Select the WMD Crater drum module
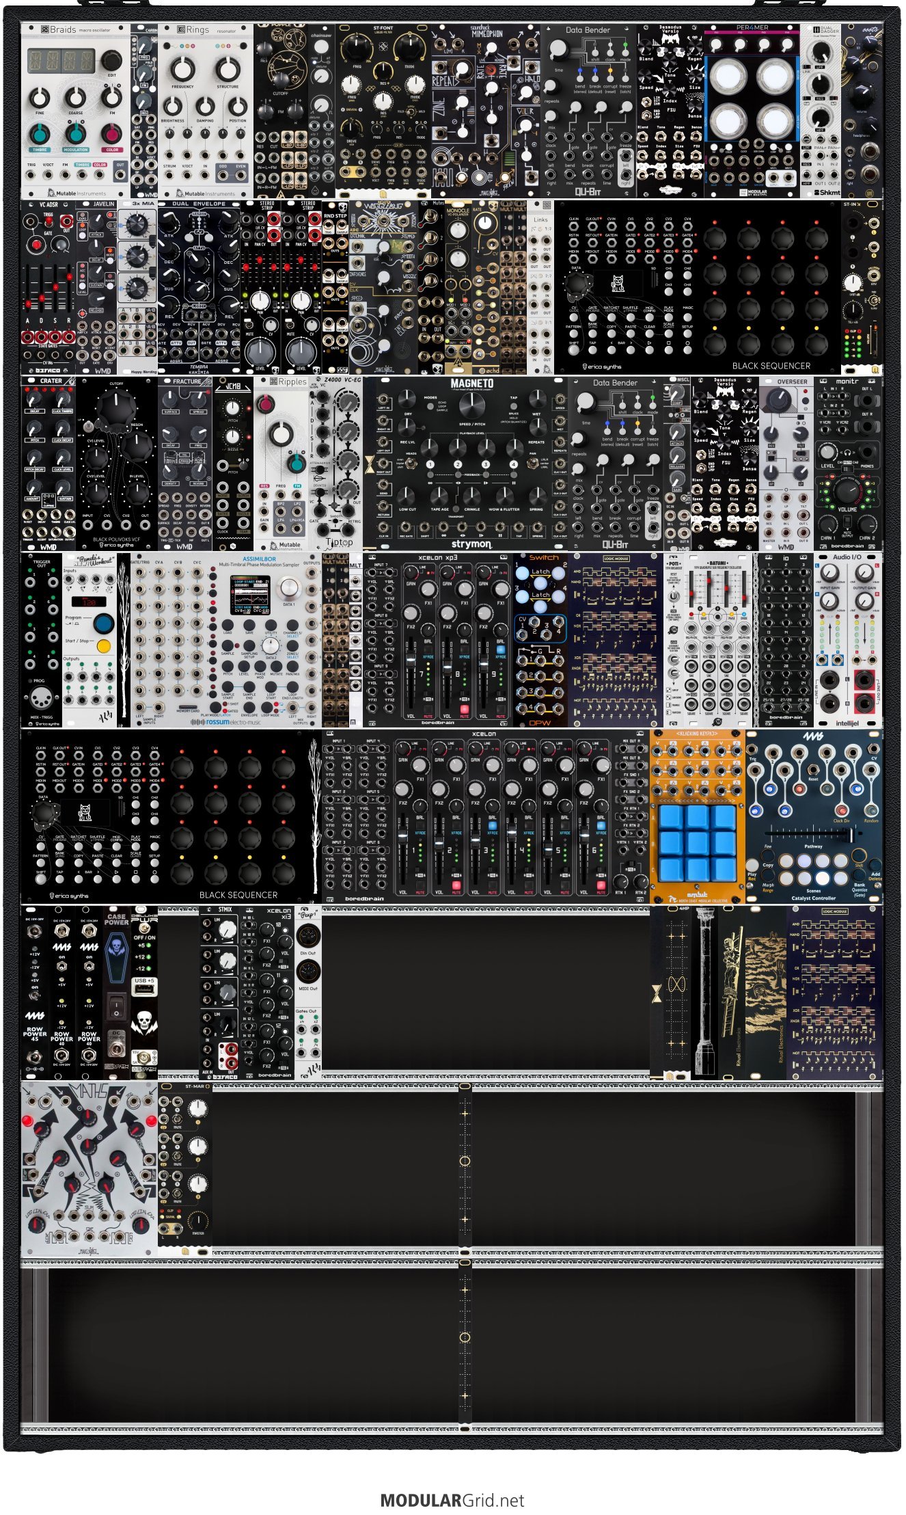This screenshot has width=906, height=1515. 48,464
